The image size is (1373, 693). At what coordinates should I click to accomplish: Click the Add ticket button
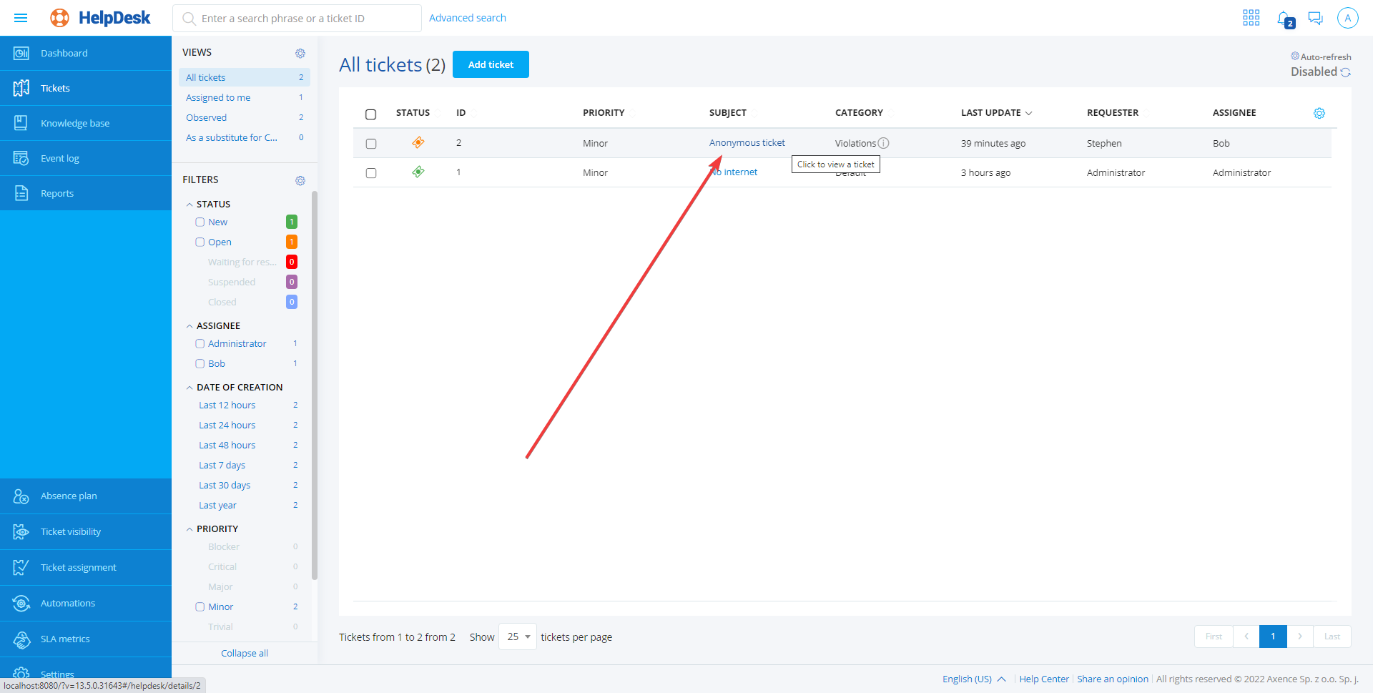click(491, 64)
